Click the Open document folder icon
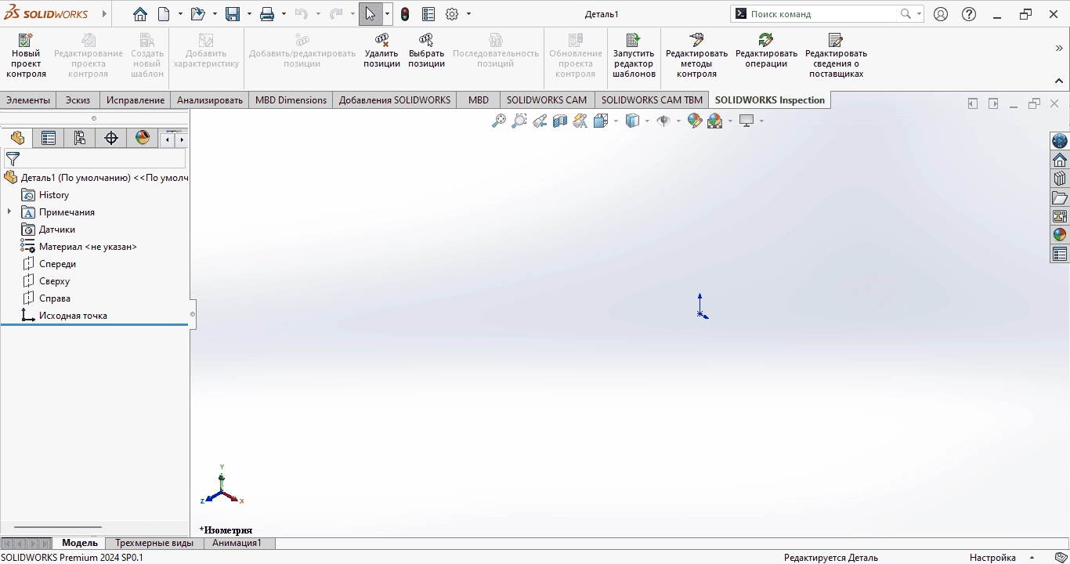The image size is (1070, 564). tap(197, 14)
